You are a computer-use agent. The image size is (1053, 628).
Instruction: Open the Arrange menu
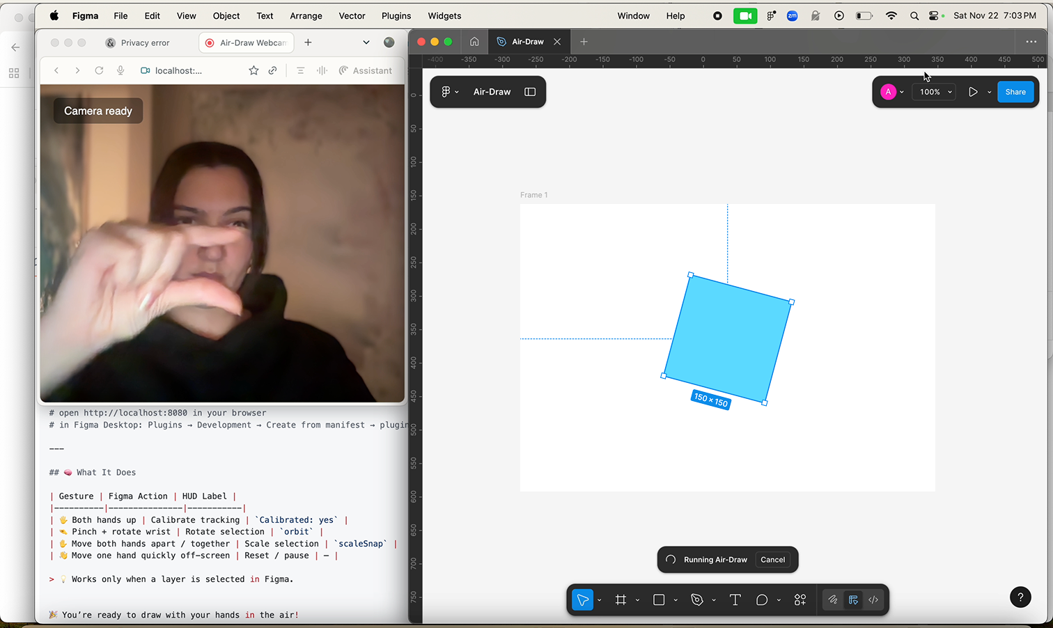click(x=306, y=15)
